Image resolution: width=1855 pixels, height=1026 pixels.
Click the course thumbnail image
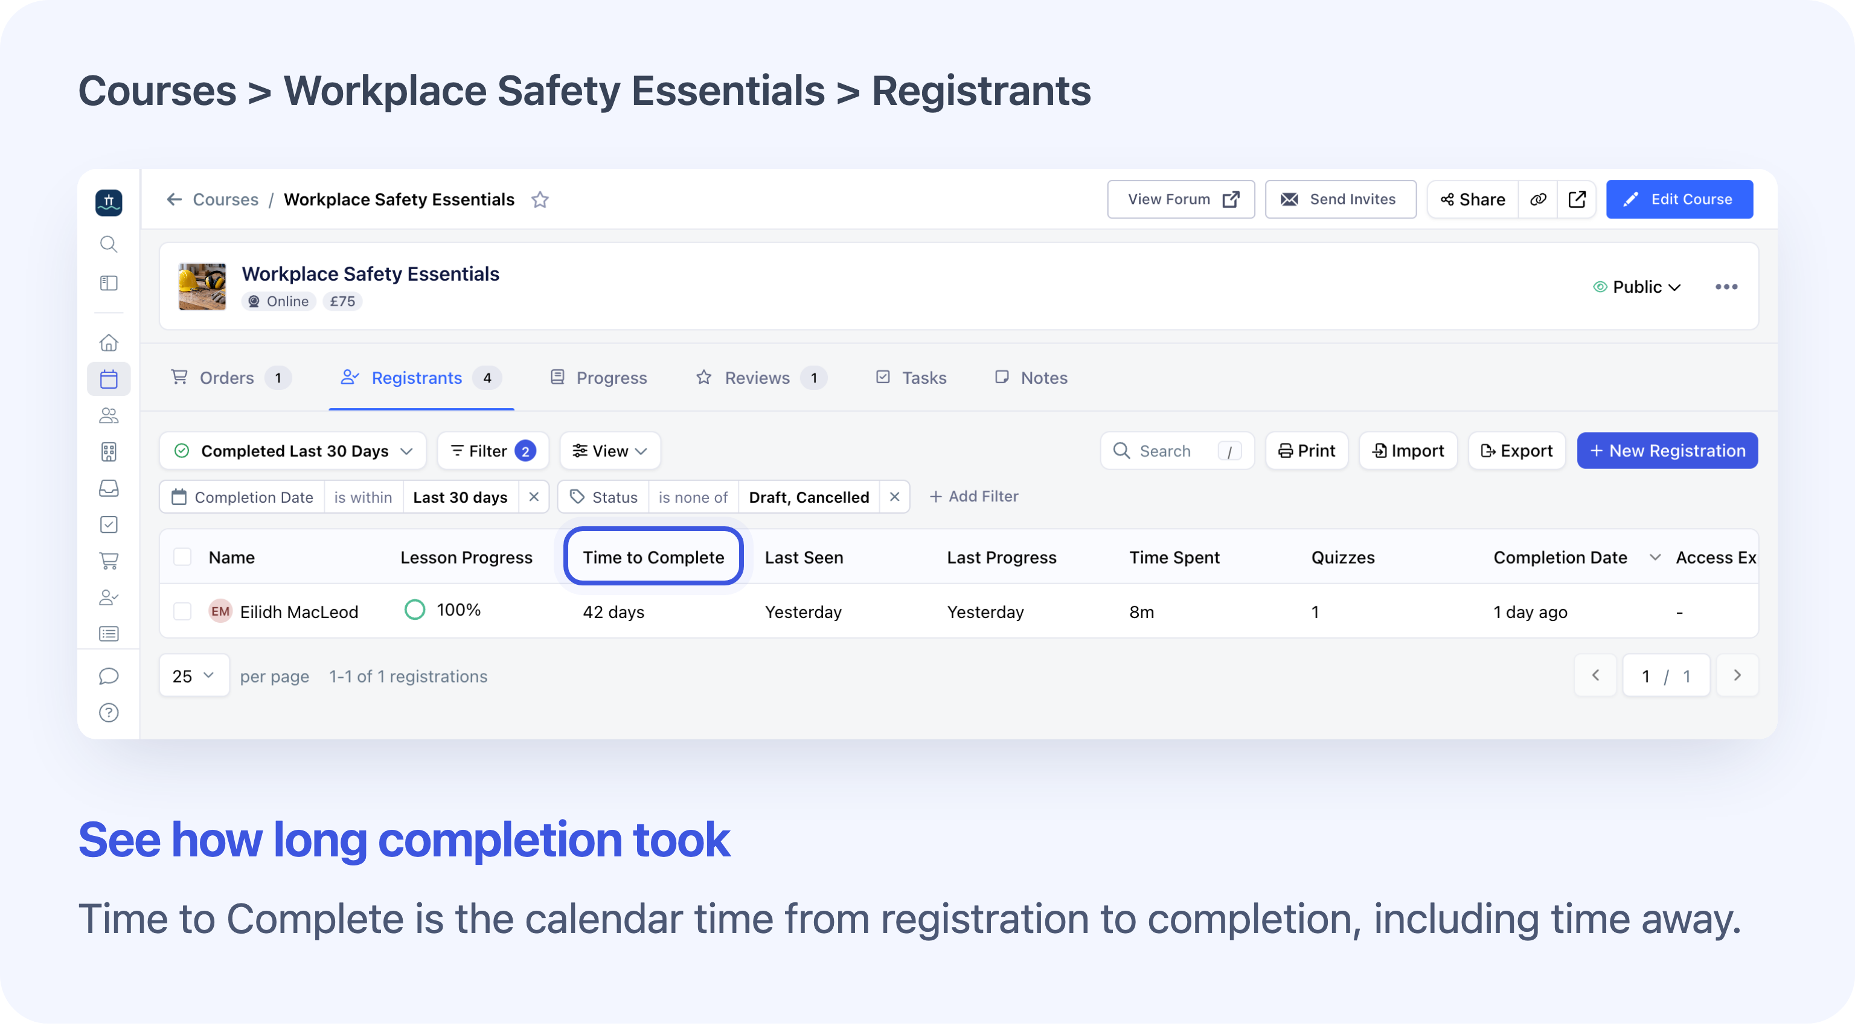(x=202, y=287)
